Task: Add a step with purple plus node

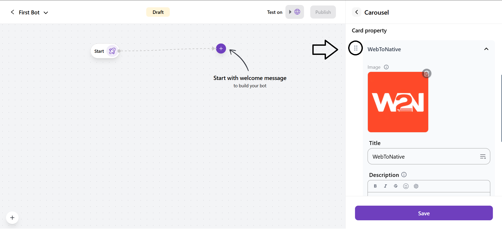Action: [221, 49]
